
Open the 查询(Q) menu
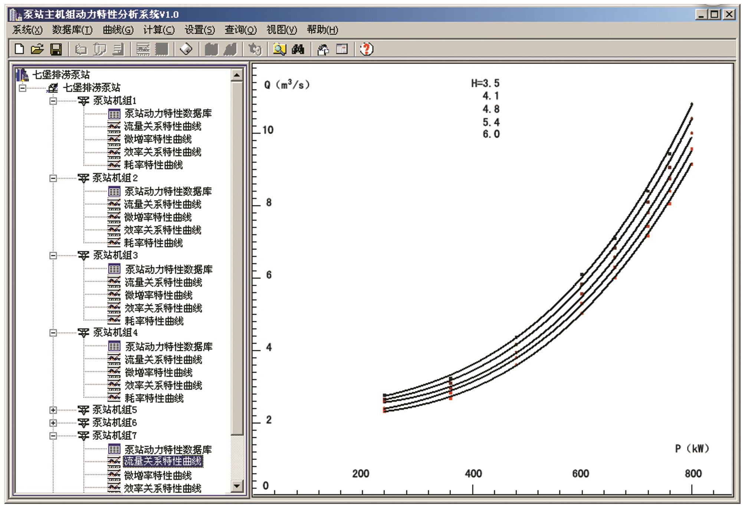coord(240,30)
